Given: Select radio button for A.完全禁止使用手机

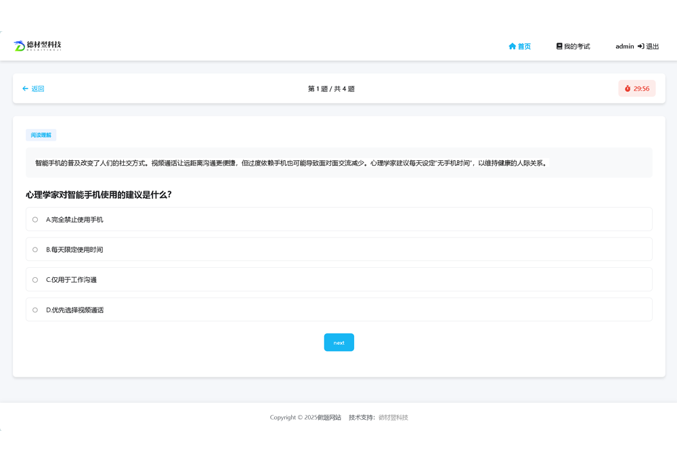Looking at the screenshot, I should tap(35, 220).
